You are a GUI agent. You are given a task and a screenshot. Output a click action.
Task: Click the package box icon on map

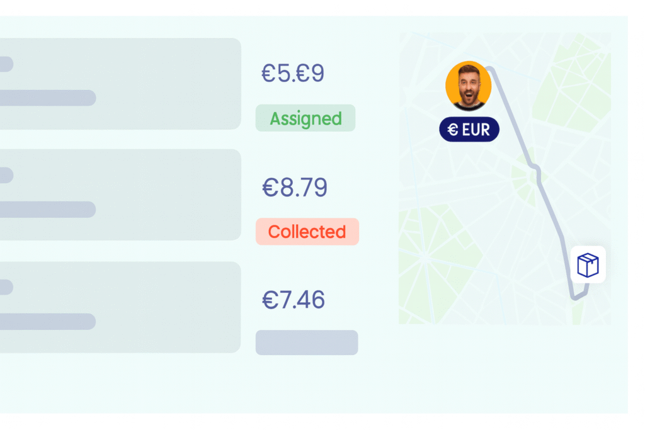coord(588,265)
